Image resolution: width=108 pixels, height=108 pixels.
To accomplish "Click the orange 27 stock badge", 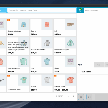I will [x=9, y=20].
